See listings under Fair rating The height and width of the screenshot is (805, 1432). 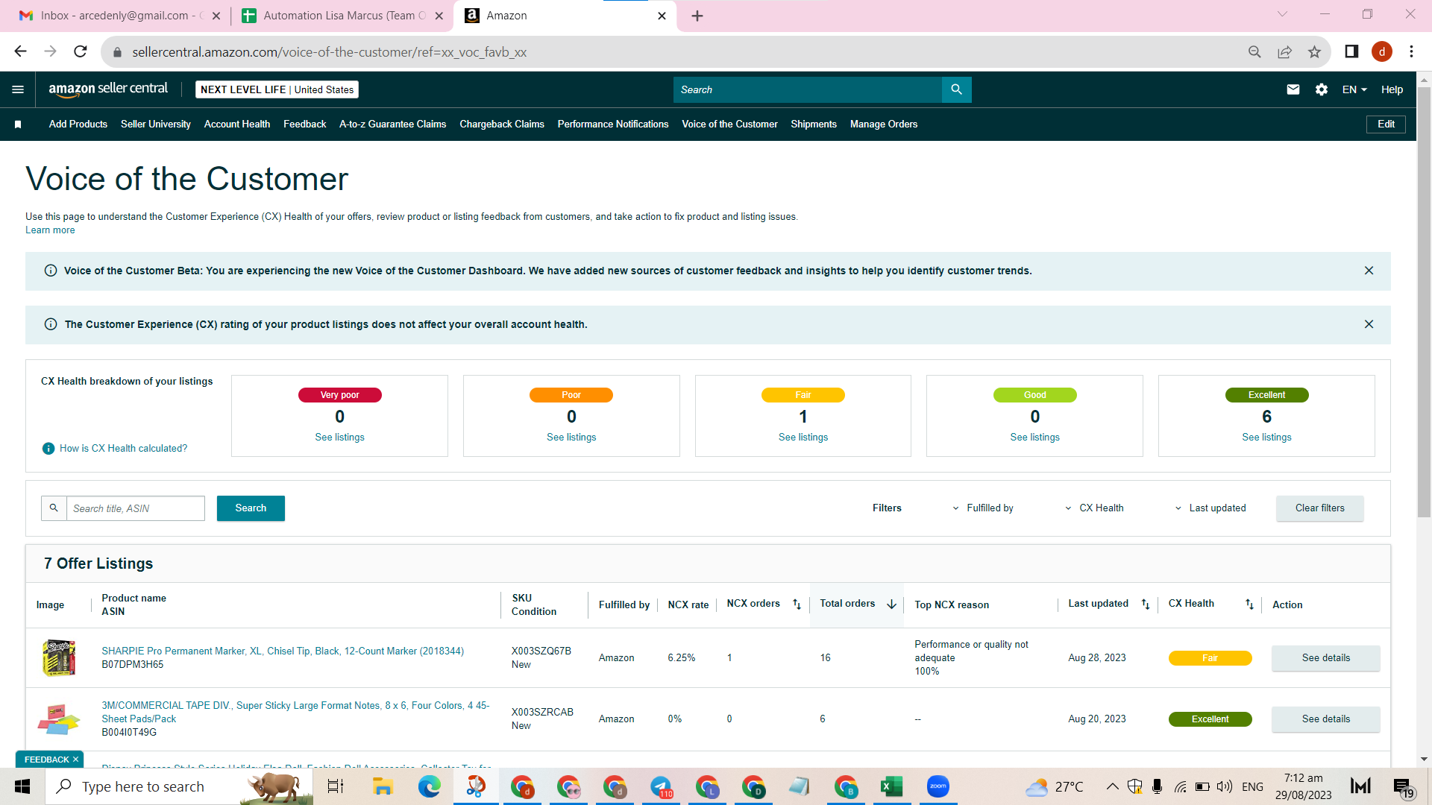[x=803, y=438]
